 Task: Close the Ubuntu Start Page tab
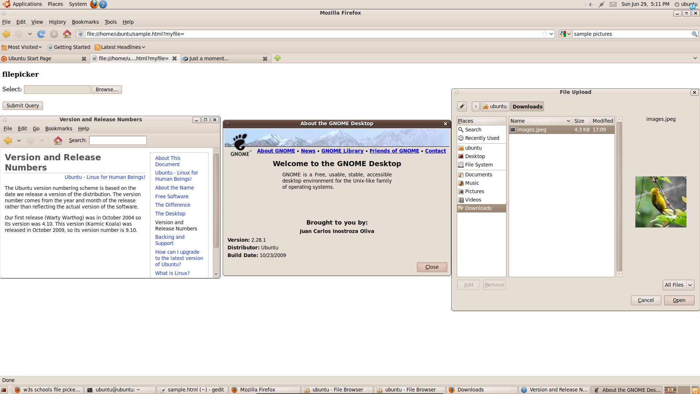[84, 58]
